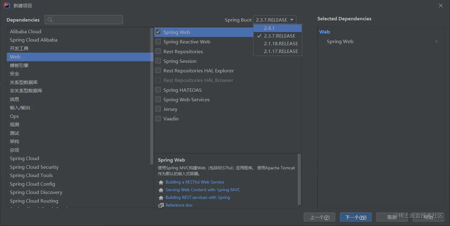450x226 pixels.
Task: Click the 下一个(N) next button
Action: coord(356,217)
